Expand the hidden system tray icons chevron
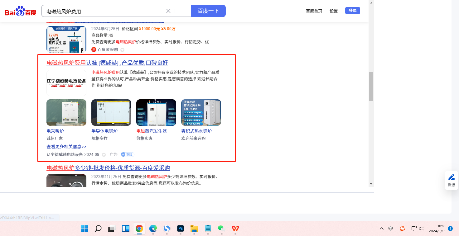 pyautogui.click(x=382, y=229)
